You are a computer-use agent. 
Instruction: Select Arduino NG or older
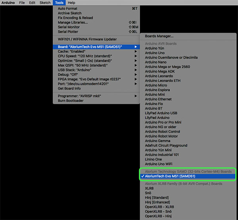[x=188, y=127]
